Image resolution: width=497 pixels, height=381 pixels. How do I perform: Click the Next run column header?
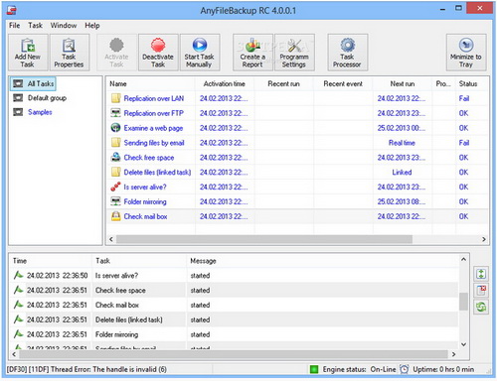pos(403,83)
